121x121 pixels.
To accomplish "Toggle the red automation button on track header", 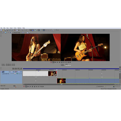I will pos(16,72).
